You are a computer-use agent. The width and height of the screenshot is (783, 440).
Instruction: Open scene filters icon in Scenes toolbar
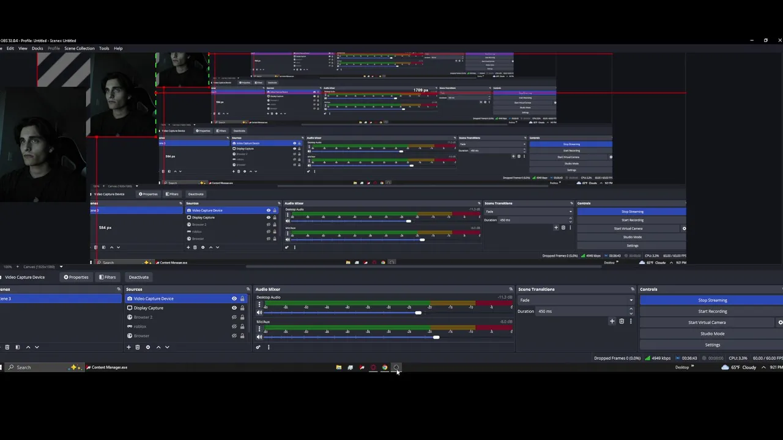pyautogui.click(x=17, y=347)
